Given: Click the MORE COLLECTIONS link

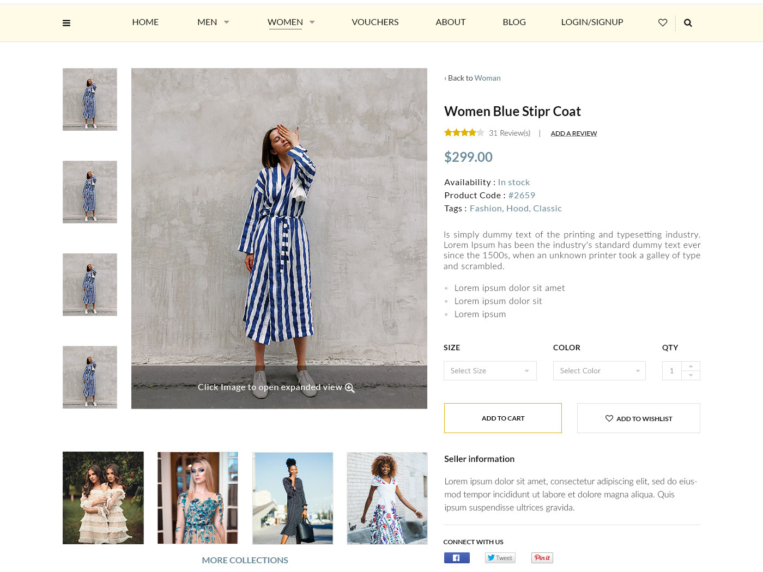Looking at the screenshot, I should [245, 560].
